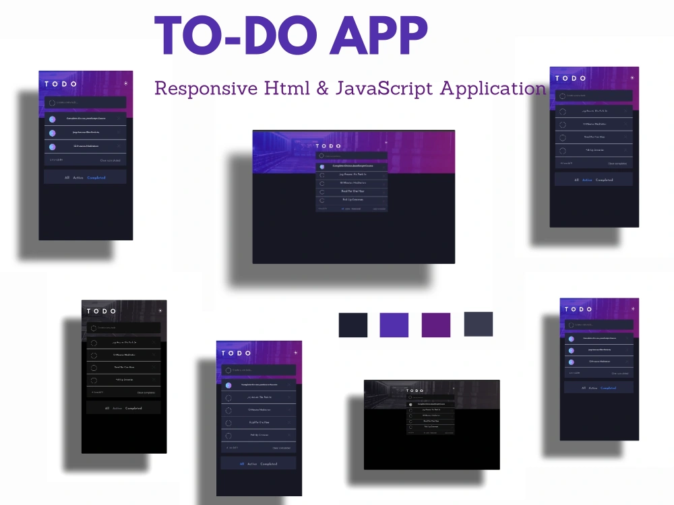Delete 'Complete Online JavaScript Course' in bottom-center phone
Image resolution: width=674 pixels, height=505 pixels.
(289, 385)
